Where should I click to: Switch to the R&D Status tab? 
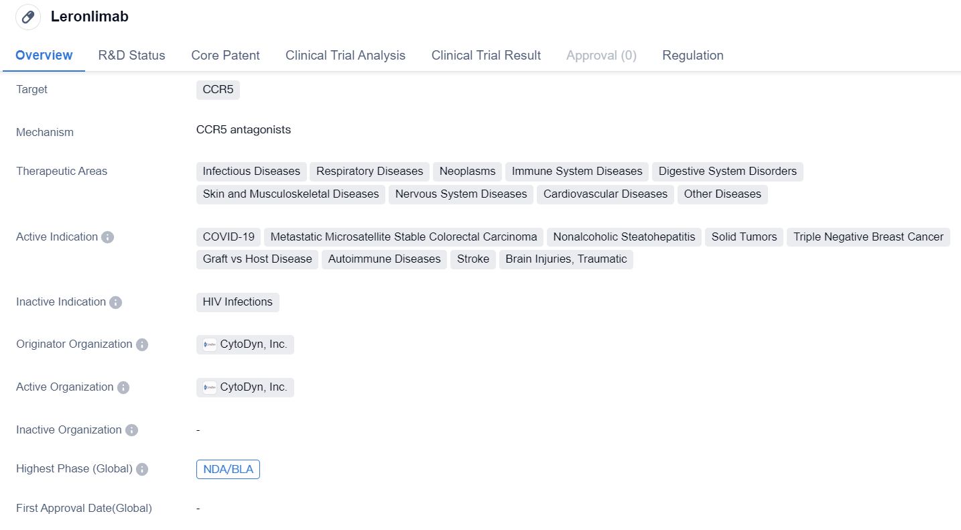tap(131, 56)
